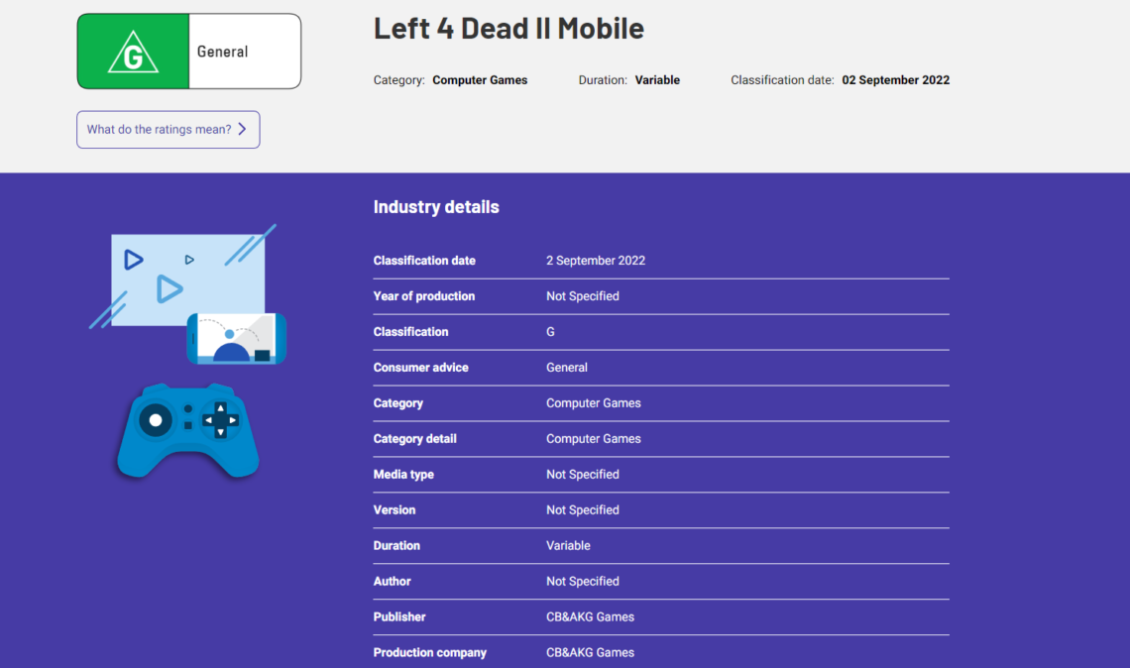This screenshot has width=1130, height=668.
Task: Click the small play icon at the screen's top right
Action: point(187,260)
